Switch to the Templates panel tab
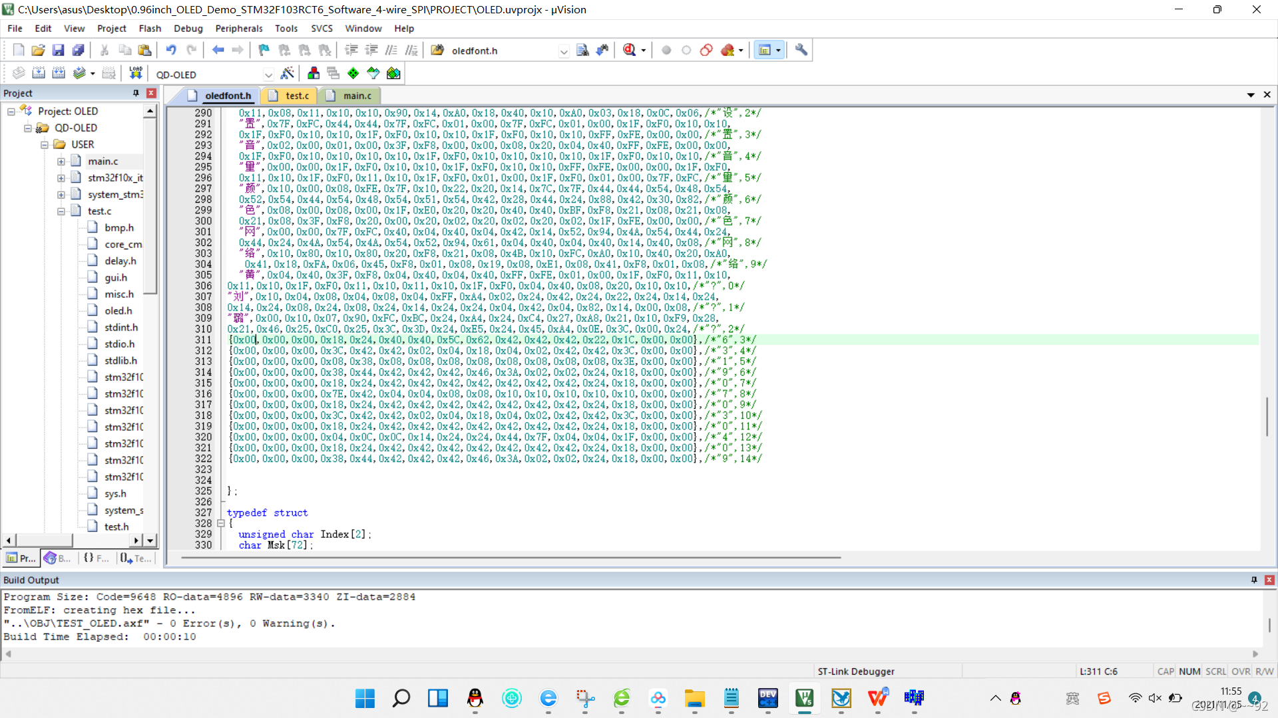The height and width of the screenshot is (718, 1278). coord(136,558)
